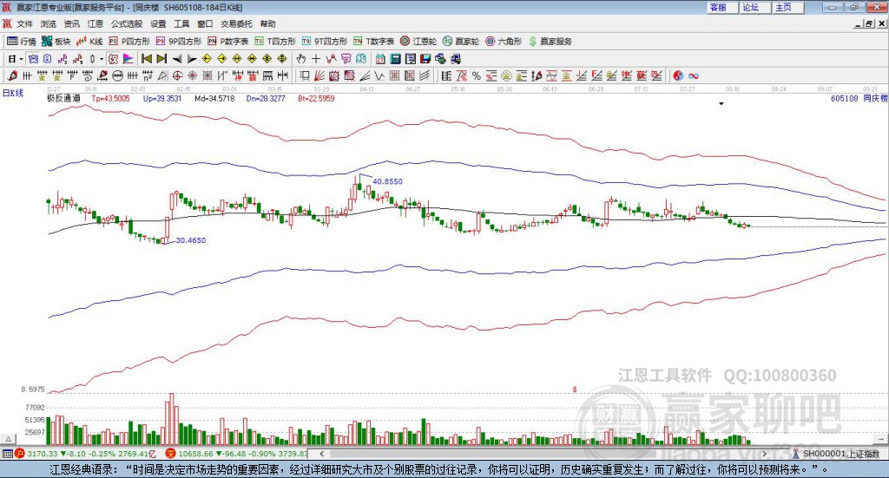Open the 浏览 menu

49,23
